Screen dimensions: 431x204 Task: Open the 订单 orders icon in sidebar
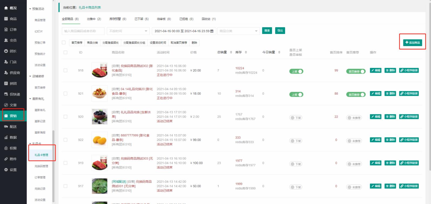6,30
